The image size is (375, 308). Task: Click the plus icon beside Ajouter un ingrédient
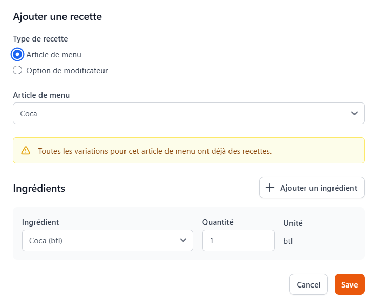coord(270,188)
